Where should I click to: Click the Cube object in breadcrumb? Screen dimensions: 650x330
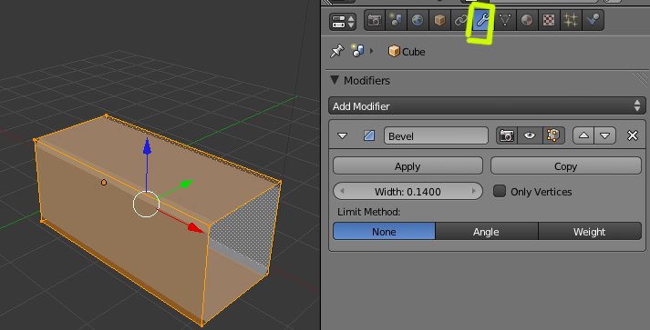[407, 51]
